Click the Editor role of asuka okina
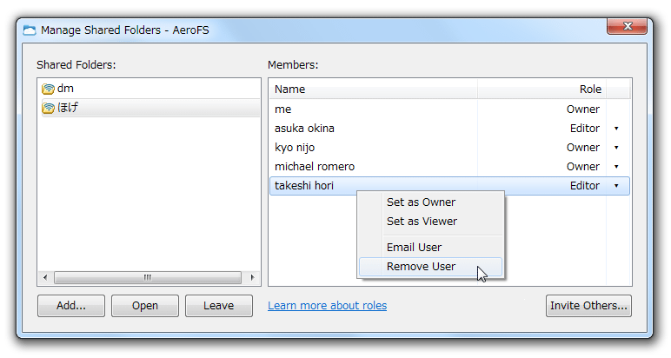Viewport: 671px width, 358px height. tap(585, 129)
